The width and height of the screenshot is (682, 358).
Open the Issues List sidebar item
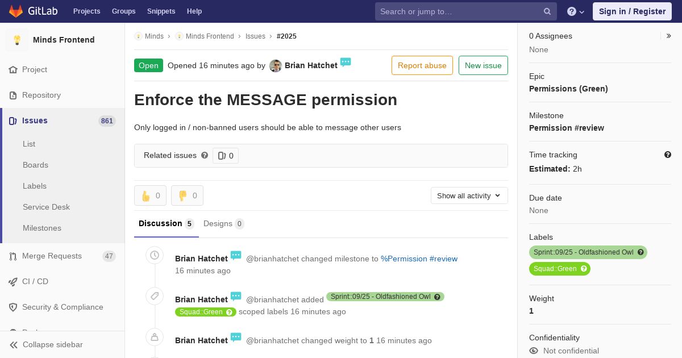click(x=29, y=144)
